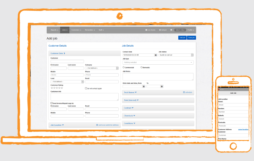Open the Work date To calendar icon
The image size is (254, 161).
point(162,87)
